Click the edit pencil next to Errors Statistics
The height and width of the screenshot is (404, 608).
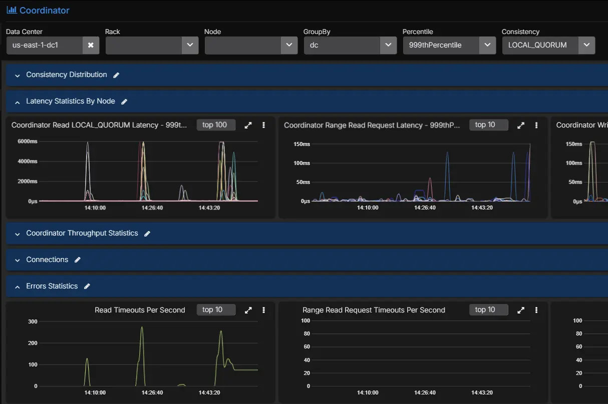click(x=87, y=286)
